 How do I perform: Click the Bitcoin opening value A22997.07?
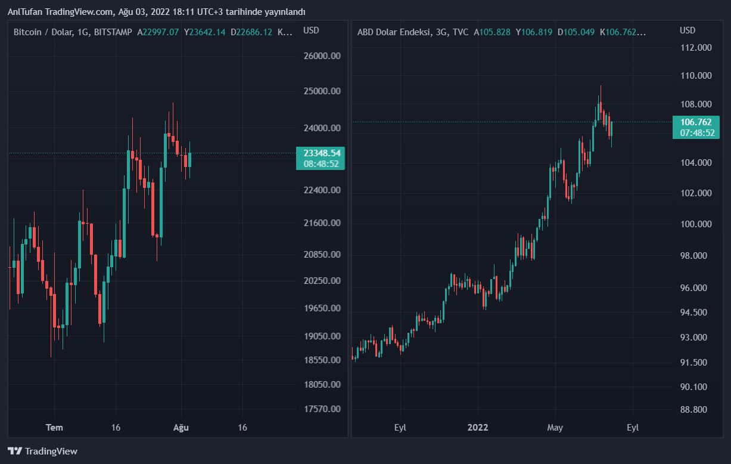pos(158,32)
